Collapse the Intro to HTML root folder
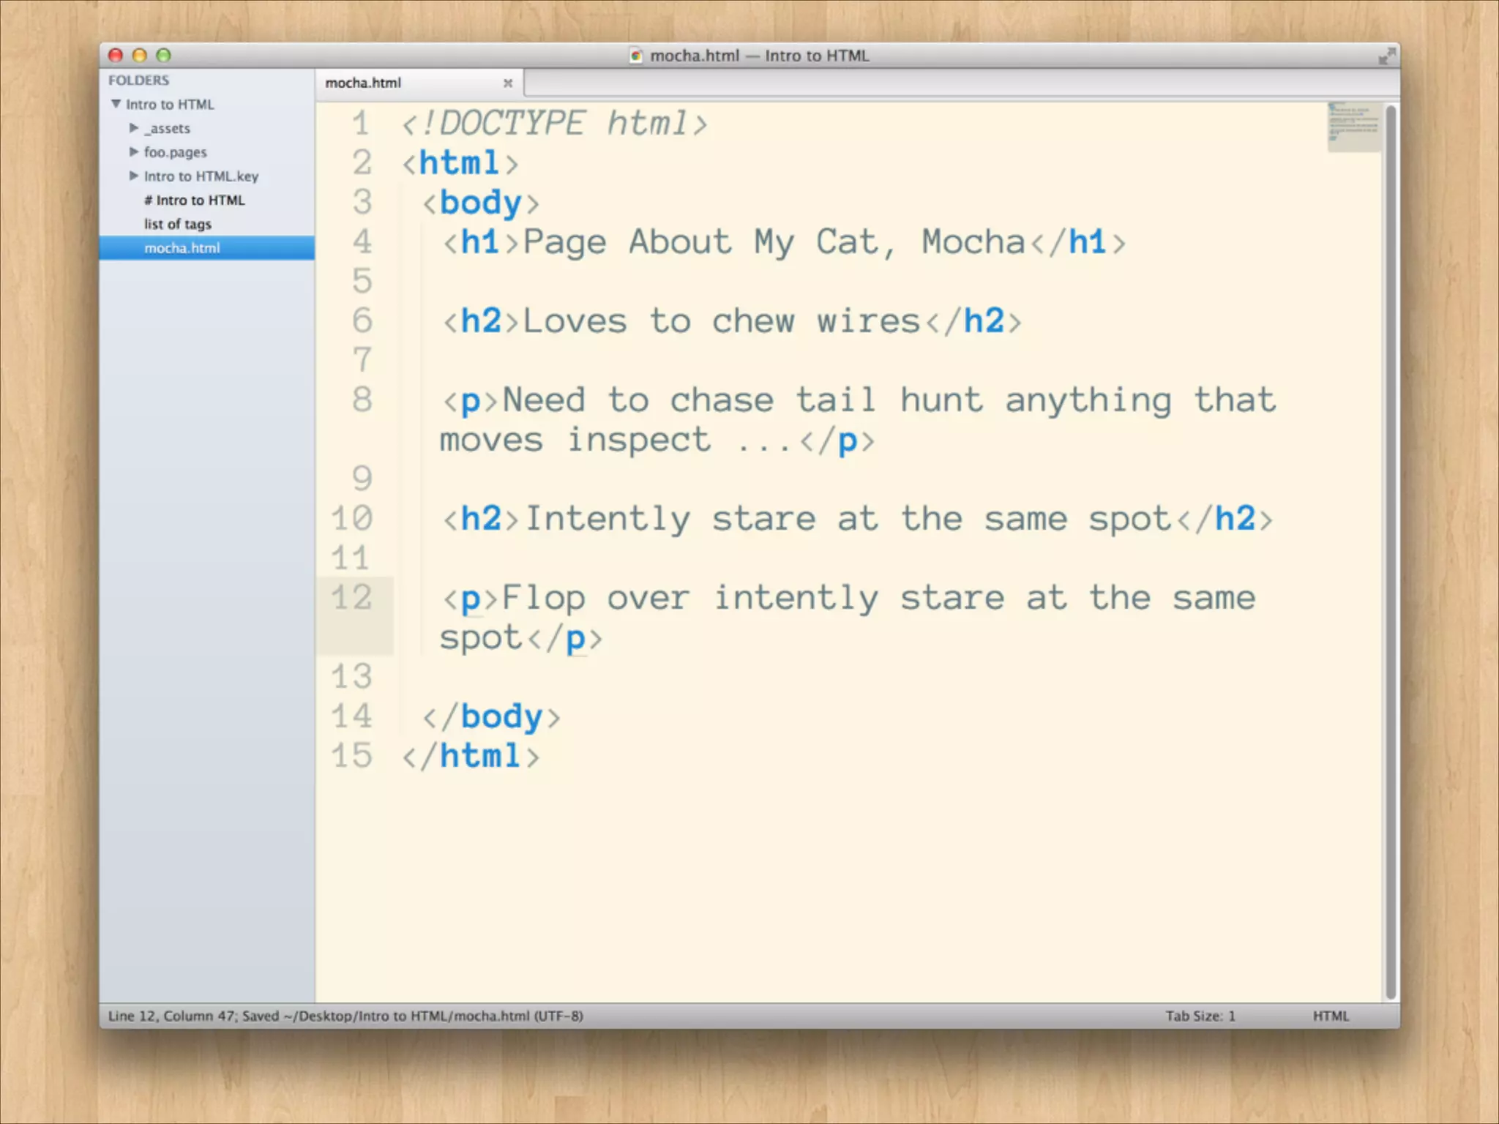Viewport: 1499px width, 1124px height. pos(116,104)
